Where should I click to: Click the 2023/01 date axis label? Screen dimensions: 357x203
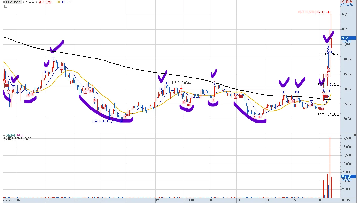pos(189,200)
